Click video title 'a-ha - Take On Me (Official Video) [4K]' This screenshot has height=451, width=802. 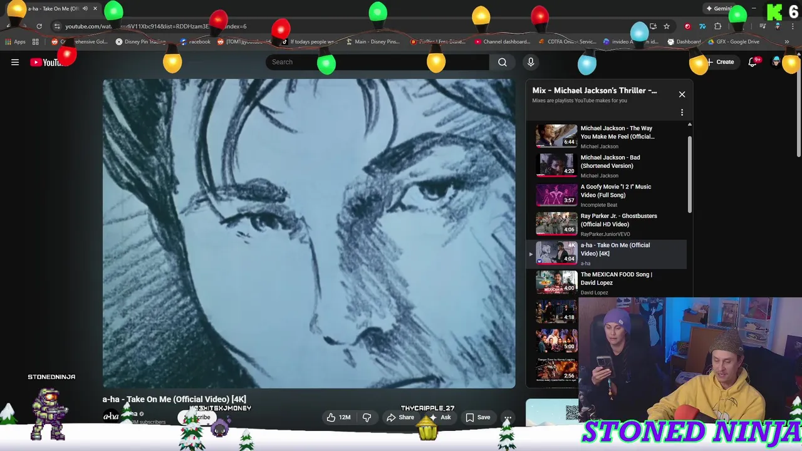pyautogui.click(x=174, y=399)
